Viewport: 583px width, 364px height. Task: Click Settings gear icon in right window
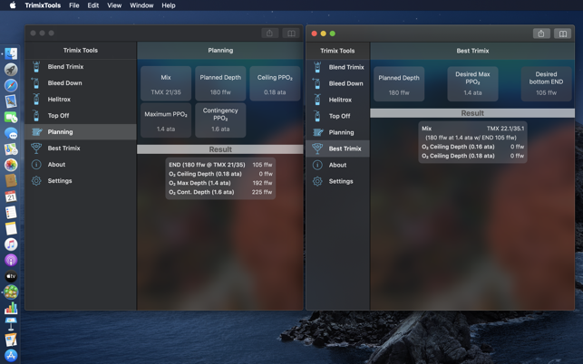pos(317,181)
